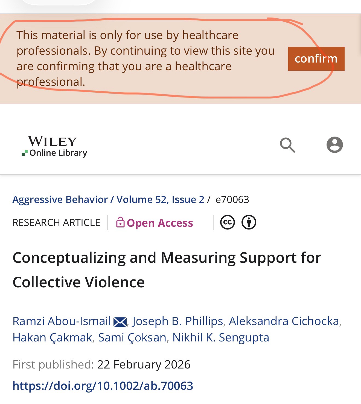The height and width of the screenshot is (404, 361).
Task: Open author Aleksandra Cichocka link
Action: coord(284,321)
